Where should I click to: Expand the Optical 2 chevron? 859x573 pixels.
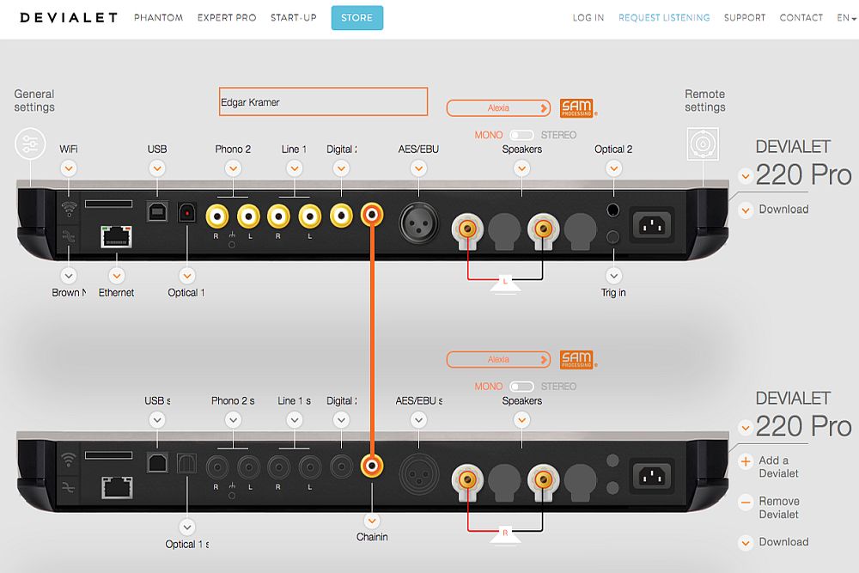[613, 168]
